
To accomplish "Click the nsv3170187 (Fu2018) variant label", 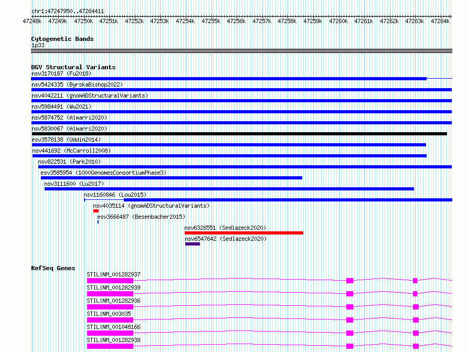I will [x=61, y=73].
